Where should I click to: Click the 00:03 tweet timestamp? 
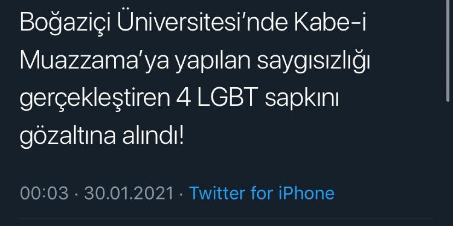point(44,194)
